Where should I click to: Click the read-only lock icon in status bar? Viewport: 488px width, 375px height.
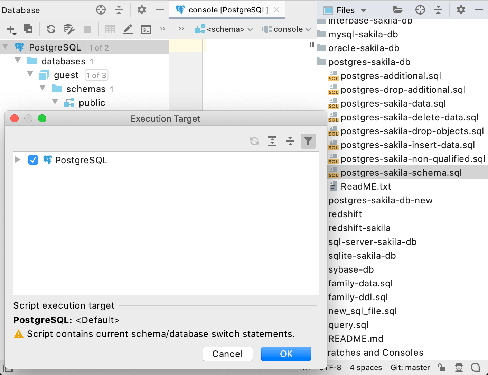coord(441,367)
